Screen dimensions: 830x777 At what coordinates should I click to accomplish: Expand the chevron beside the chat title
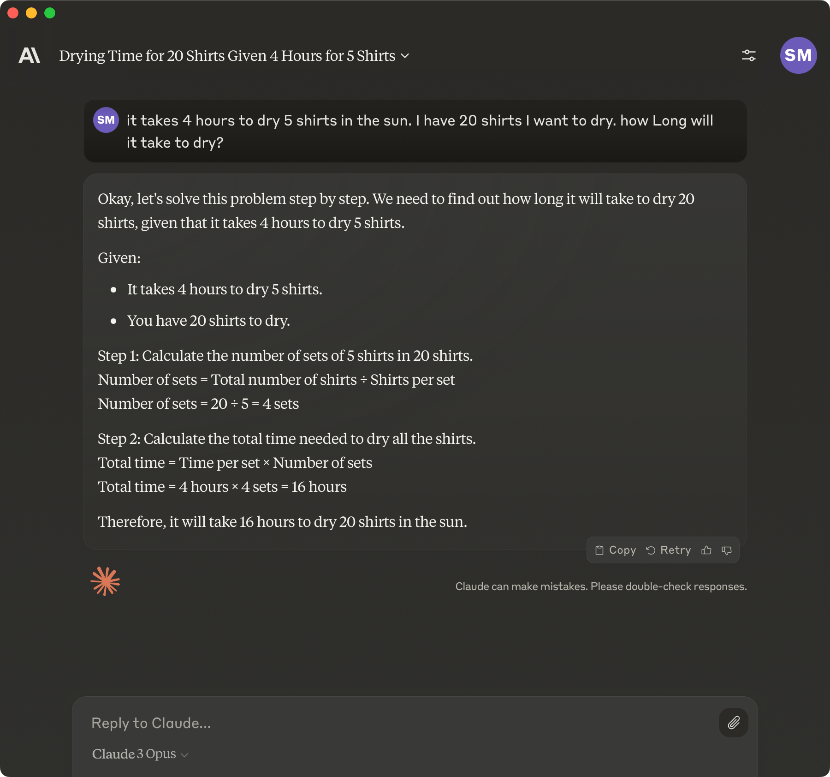(405, 56)
